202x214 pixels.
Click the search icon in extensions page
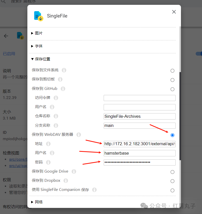click(x=3, y=2)
